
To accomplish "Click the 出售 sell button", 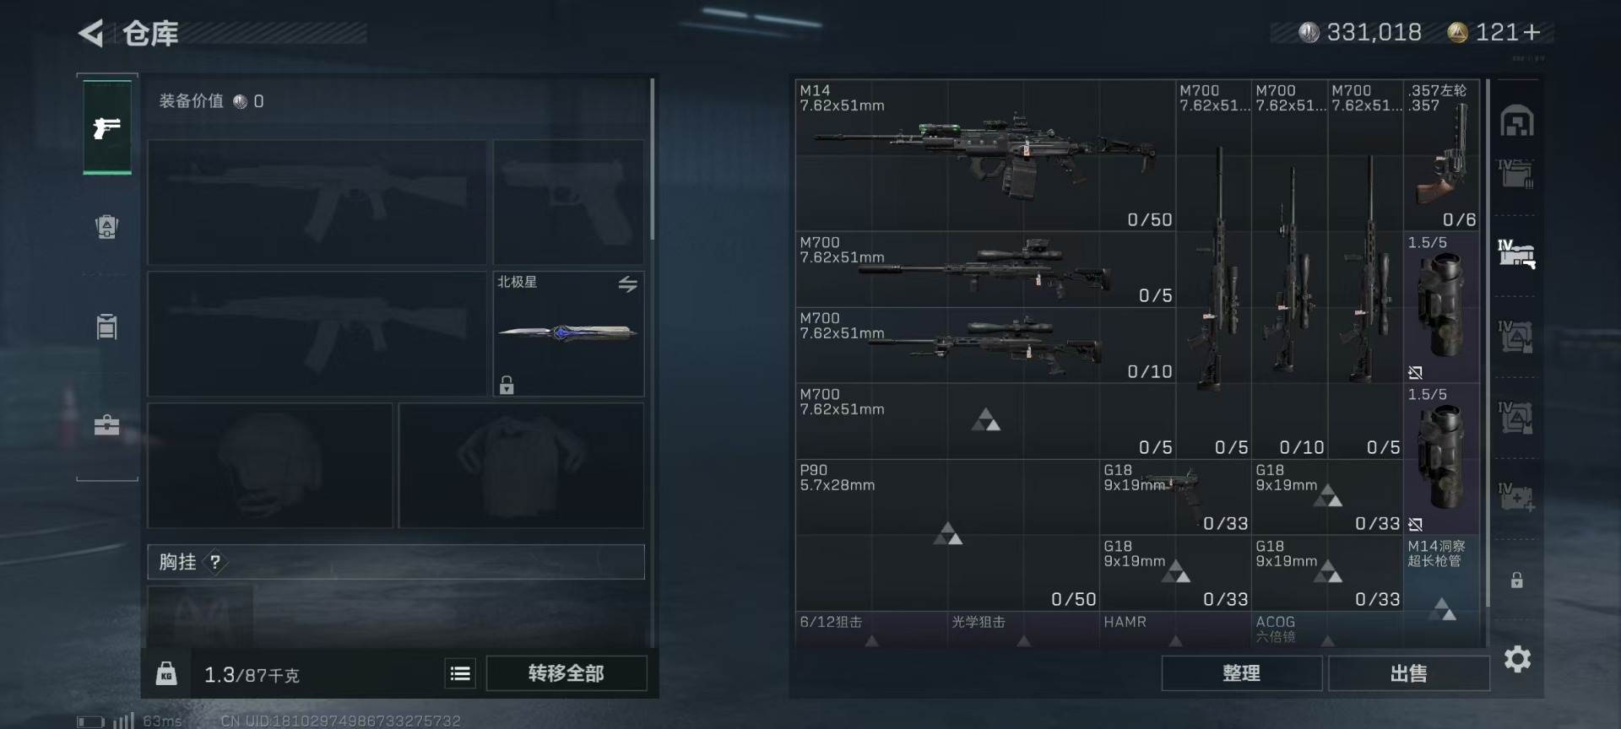I will pos(1408,673).
